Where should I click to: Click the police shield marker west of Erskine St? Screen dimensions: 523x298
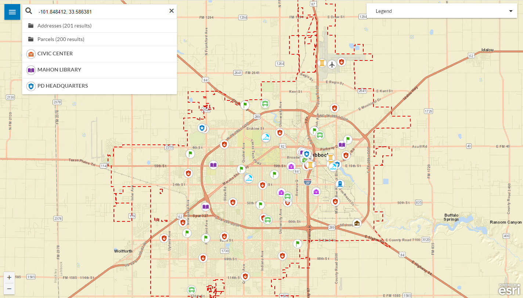click(x=201, y=128)
